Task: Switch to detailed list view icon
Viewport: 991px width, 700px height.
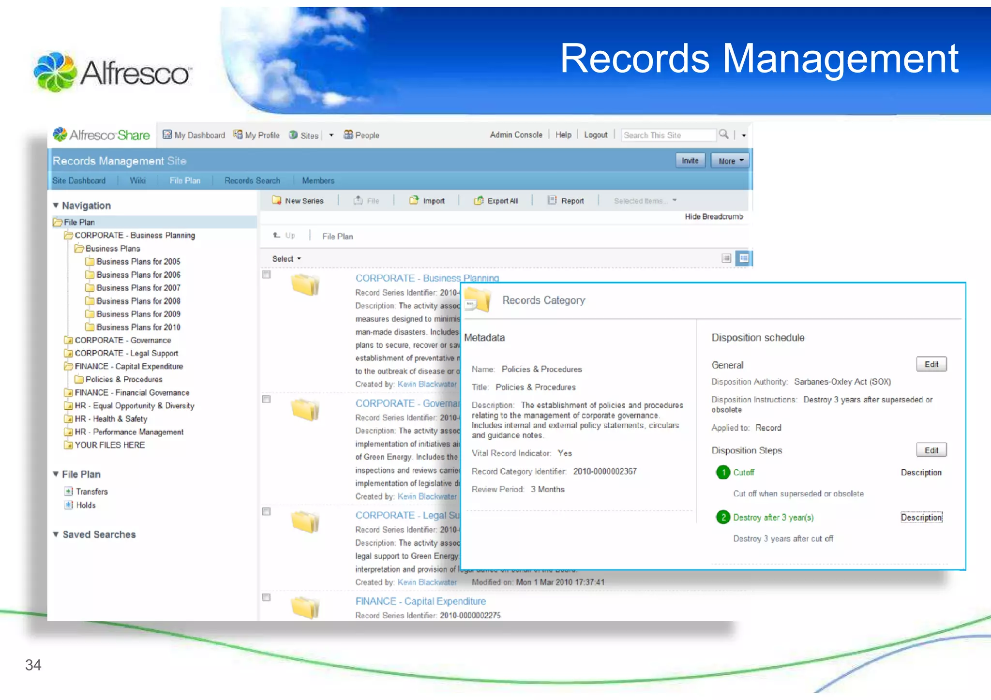Action: pos(744,258)
